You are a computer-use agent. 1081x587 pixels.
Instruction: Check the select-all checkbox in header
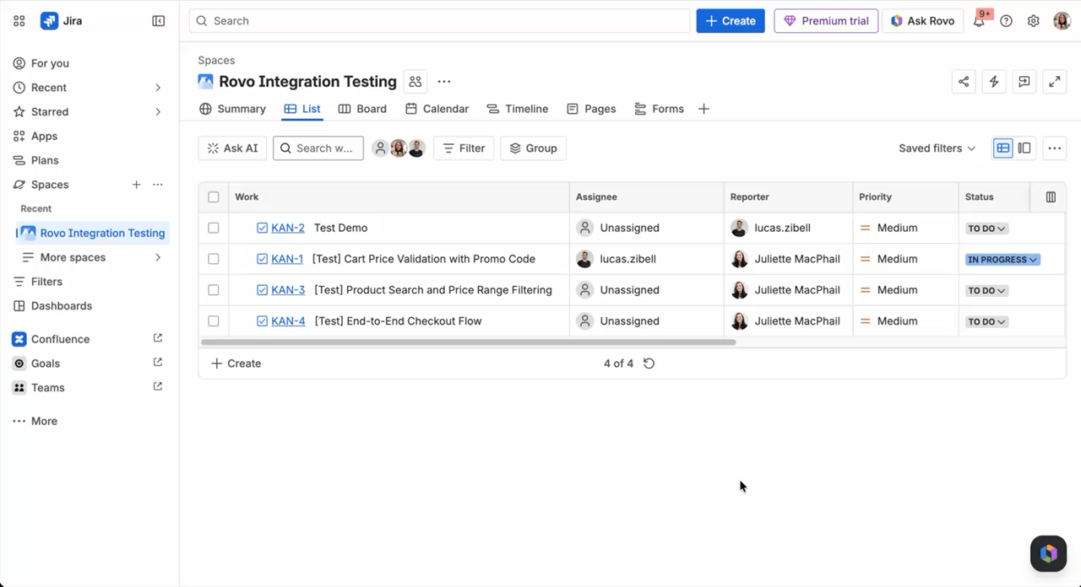coord(214,197)
